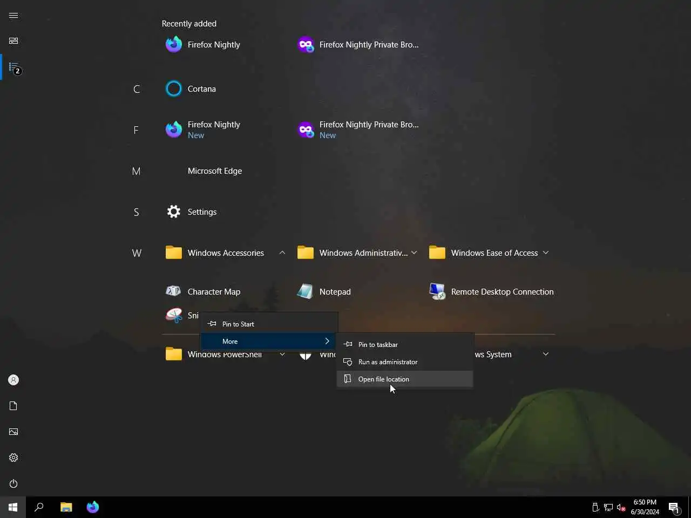This screenshot has height=518, width=691.
Task: Jump to letter C header
Action: pyautogui.click(x=137, y=89)
